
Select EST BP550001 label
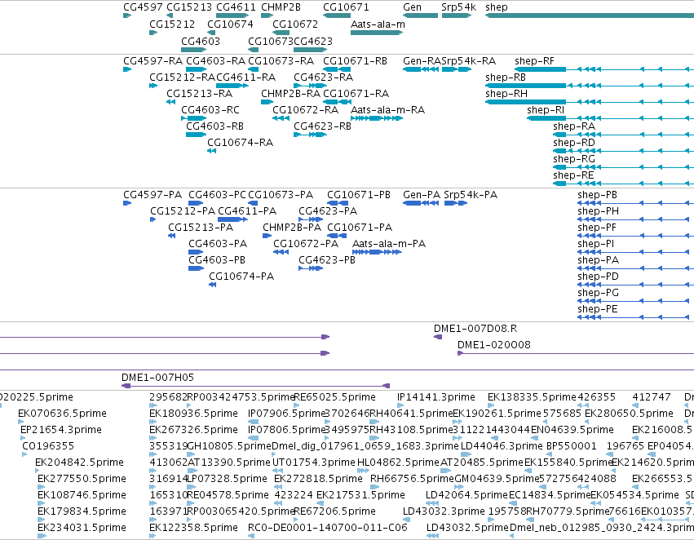(572, 446)
